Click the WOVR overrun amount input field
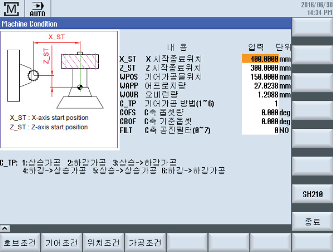Viewport: 333px width, 252px height. click(x=260, y=95)
